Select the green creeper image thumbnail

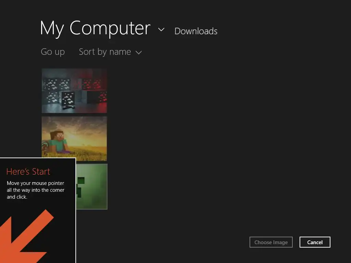92,187
